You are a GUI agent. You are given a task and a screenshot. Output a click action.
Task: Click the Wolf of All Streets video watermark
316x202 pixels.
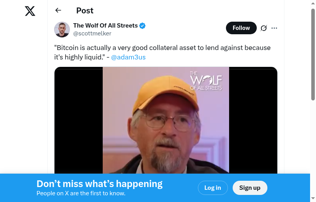click(206, 81)
